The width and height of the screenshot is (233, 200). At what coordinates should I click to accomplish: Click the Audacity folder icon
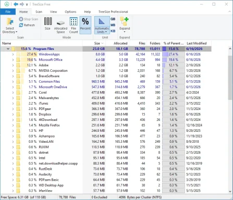18,174
